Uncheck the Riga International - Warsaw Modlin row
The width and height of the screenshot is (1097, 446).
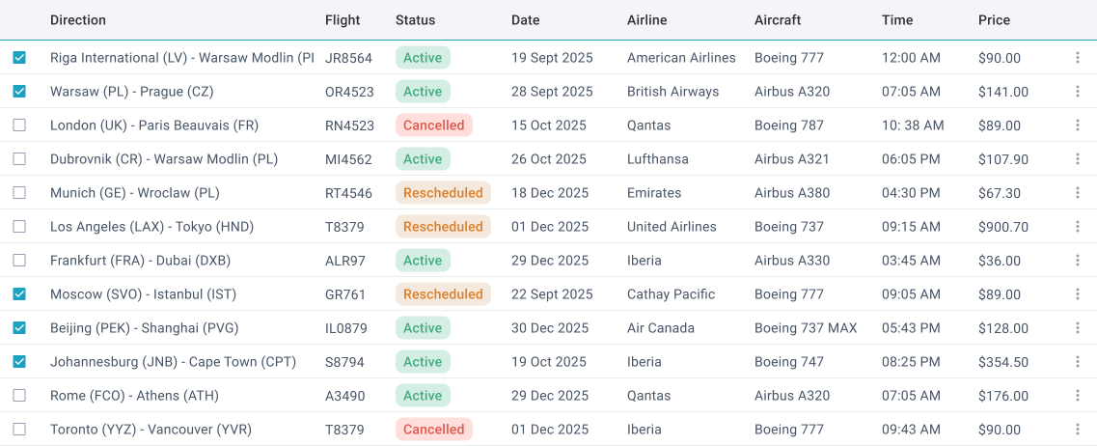coord(19,58)
